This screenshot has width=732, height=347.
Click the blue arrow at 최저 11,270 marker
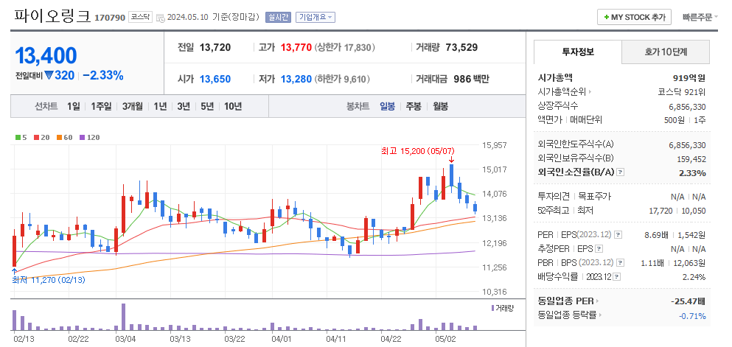pos(14,271)
